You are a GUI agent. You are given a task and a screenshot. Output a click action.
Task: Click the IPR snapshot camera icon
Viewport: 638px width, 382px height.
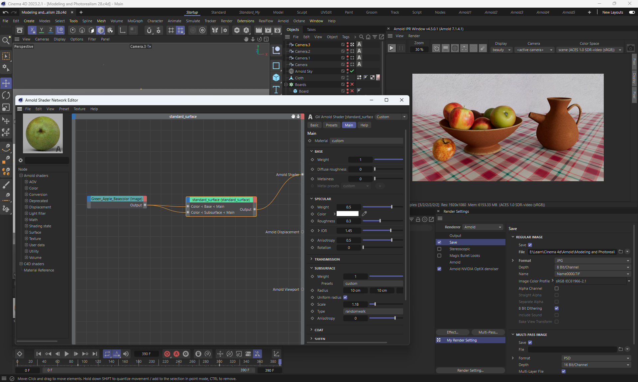click(630, 48)
